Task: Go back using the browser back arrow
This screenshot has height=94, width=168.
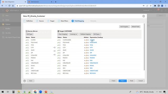Action: click(2, 6)
